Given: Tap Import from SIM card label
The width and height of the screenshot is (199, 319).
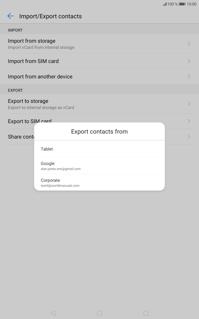Looking at the screenshot, I should tap(33, 61).
